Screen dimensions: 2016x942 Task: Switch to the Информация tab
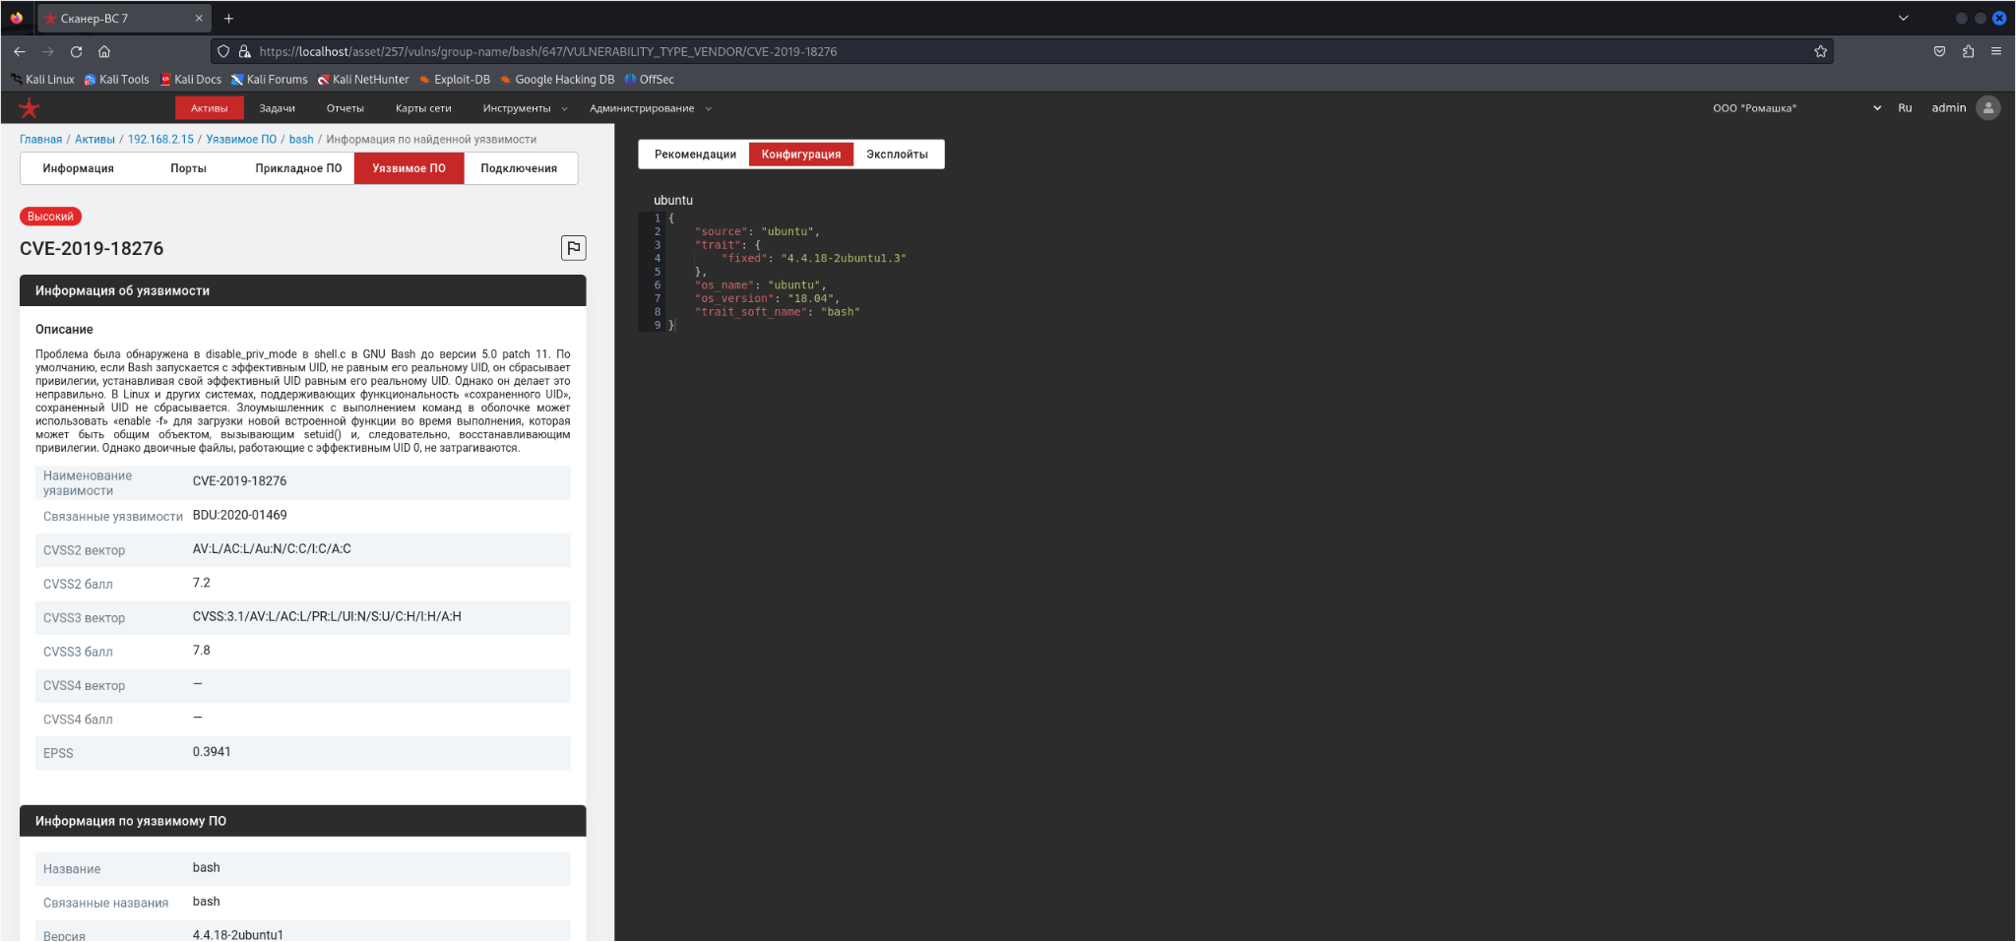tap(79, 168)
